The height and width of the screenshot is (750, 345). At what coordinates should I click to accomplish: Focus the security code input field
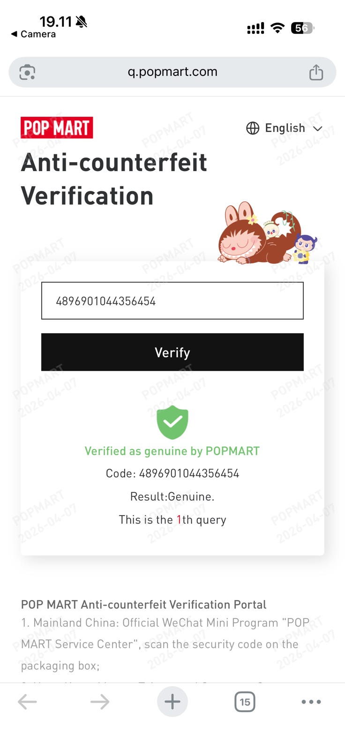[x=172, y=300]
